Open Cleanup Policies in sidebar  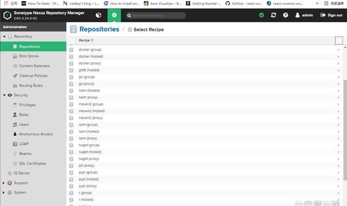pyautogui.click(x=33, y=76)
